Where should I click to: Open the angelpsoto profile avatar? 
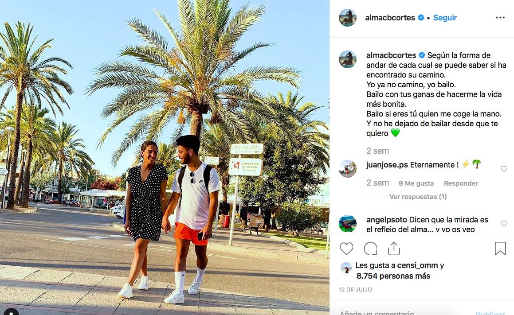(x=348, y=223)
